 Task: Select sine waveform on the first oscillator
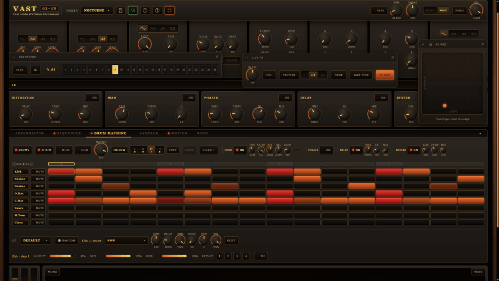tap(22, 39)
